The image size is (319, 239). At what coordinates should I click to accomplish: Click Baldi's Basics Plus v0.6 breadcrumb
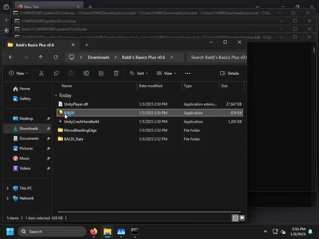tap(143, 57)
